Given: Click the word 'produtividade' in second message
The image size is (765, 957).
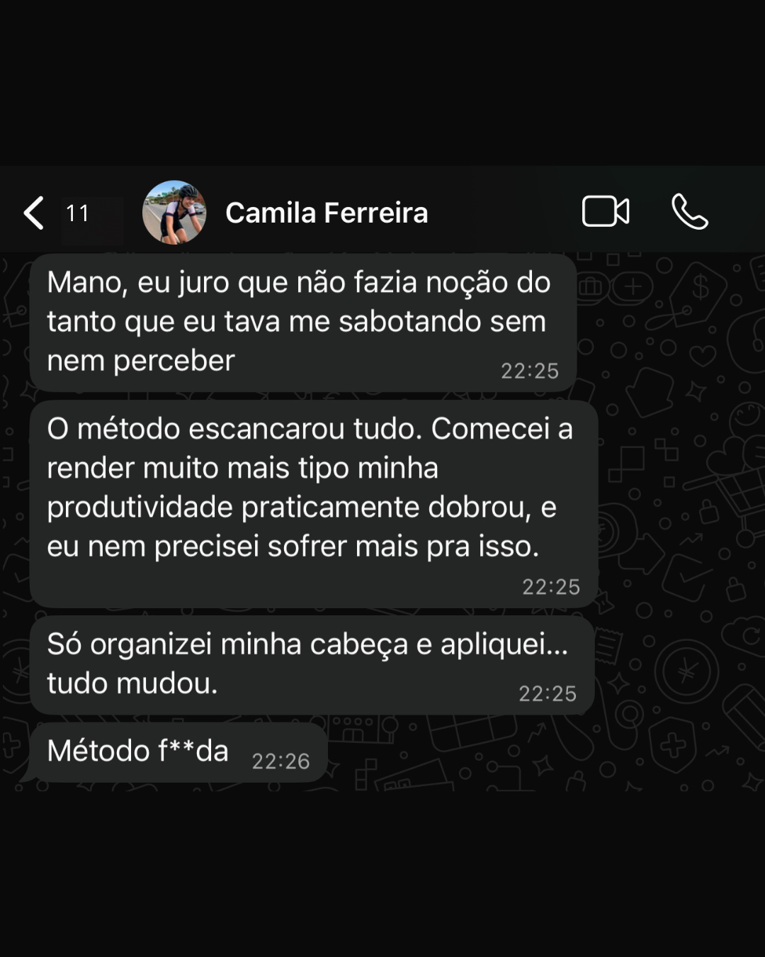Looking at the screenshot, I should 140,508.
